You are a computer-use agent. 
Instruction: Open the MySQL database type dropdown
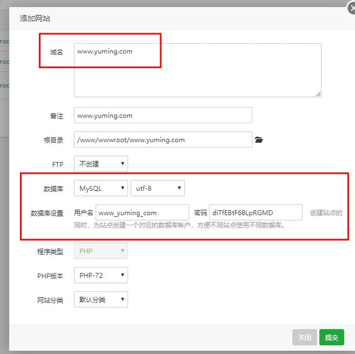click(101, 189)
